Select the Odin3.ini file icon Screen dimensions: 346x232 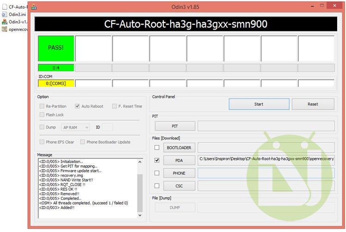pyautogui.click(x=5, y=14)
